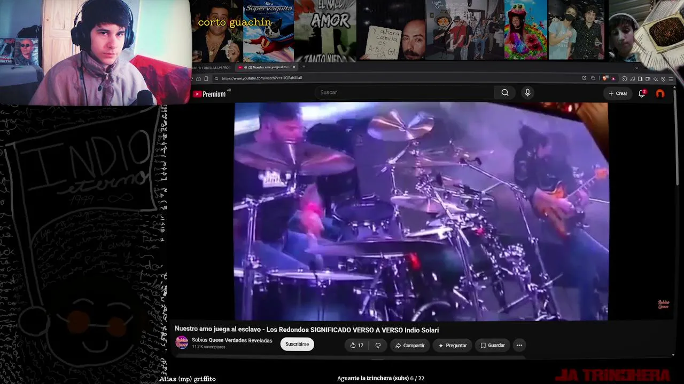Open the Brave wallet icon
Image resolution: width=684 pixels, height=384 pixels.
(648, 79)
